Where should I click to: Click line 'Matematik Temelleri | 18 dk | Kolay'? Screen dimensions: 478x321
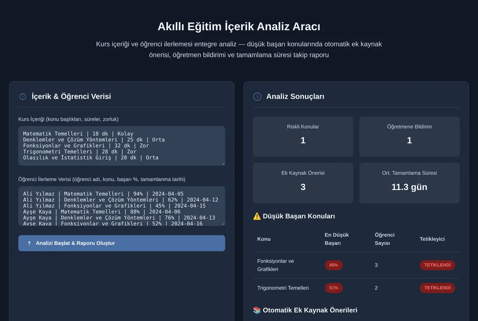click(78, 134)
